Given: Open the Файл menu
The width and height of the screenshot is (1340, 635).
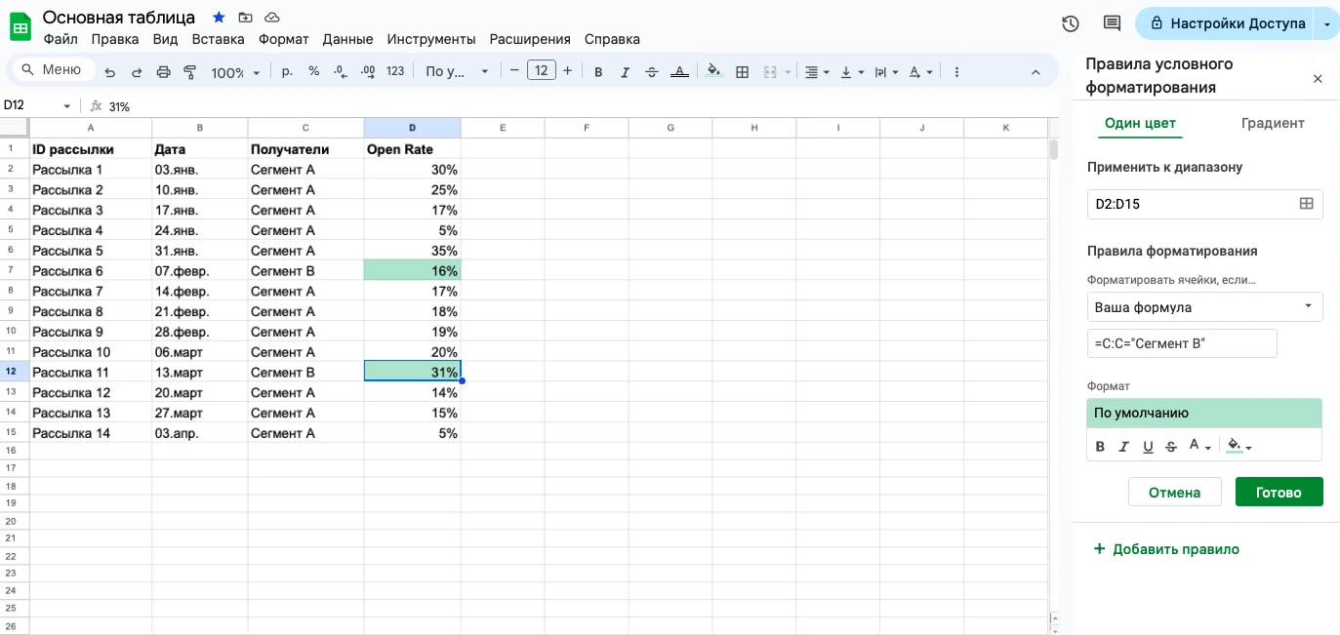Looking at the screenshot, I should tap(61, 39).
